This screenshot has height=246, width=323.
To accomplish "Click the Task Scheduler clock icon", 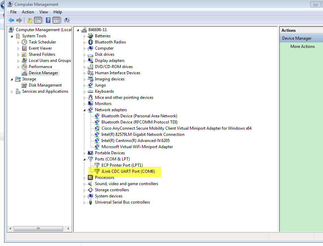I will pyautogui.click(x=24, y=42).
